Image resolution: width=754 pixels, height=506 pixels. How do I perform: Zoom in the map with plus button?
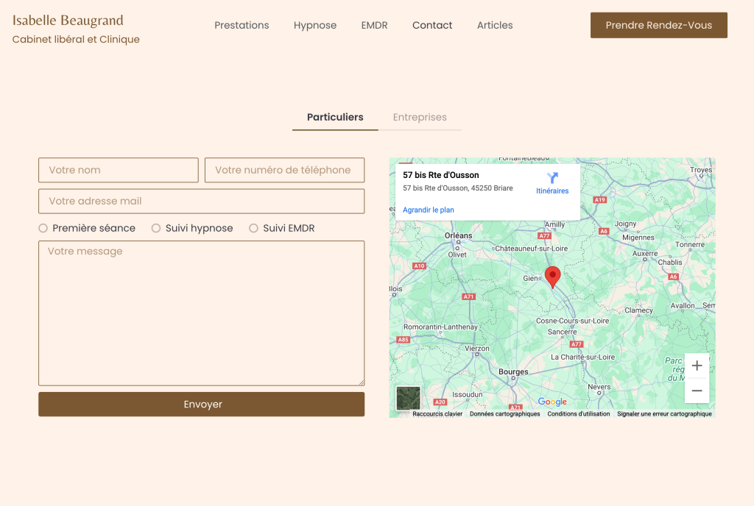coord(697,366)
